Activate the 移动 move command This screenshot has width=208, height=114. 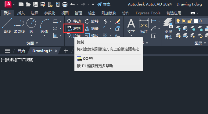pos(74,21)
